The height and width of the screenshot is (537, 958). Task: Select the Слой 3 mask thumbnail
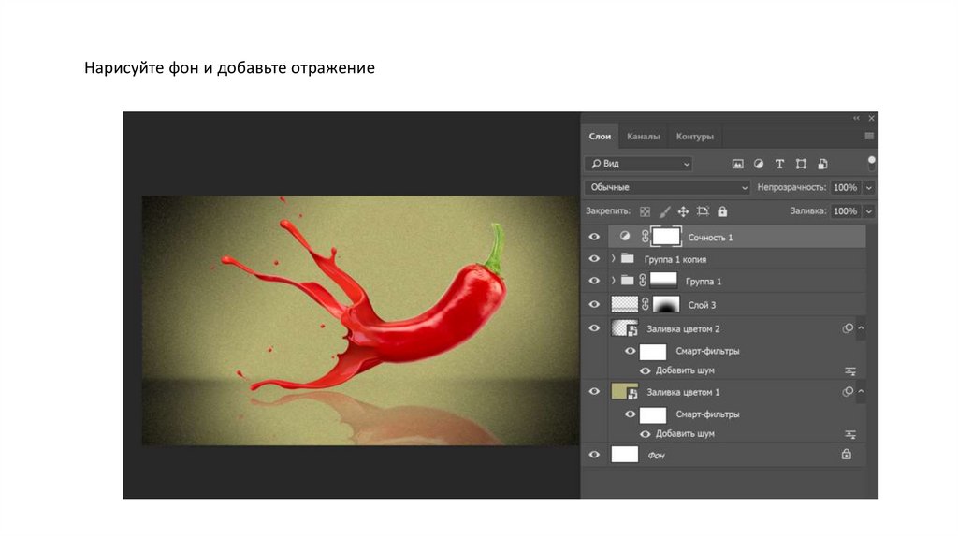666,304
